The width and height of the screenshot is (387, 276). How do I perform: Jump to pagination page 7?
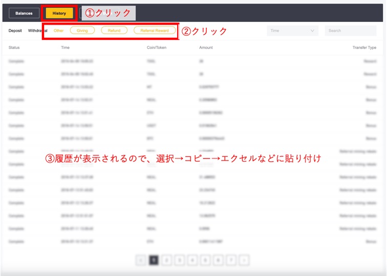[x=231, y=260]
